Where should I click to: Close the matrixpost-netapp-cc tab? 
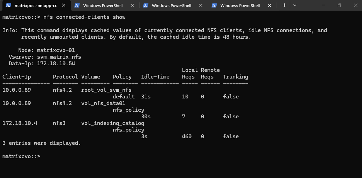pos(63,6)
